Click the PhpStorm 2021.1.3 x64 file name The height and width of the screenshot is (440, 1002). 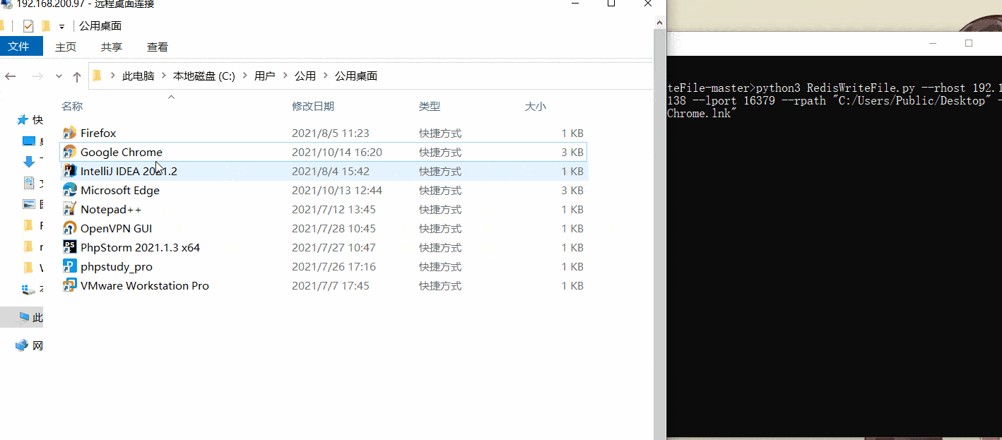click(x=140, y=247)
